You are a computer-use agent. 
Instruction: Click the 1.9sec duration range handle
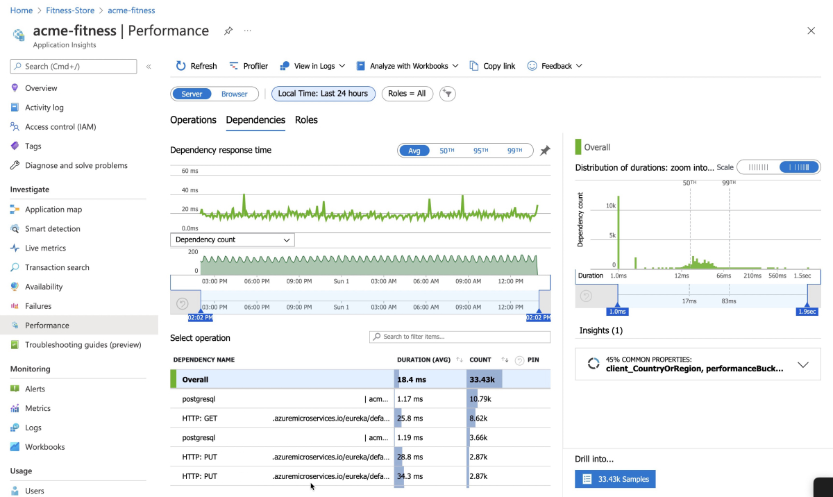click(x=807, y=312)
